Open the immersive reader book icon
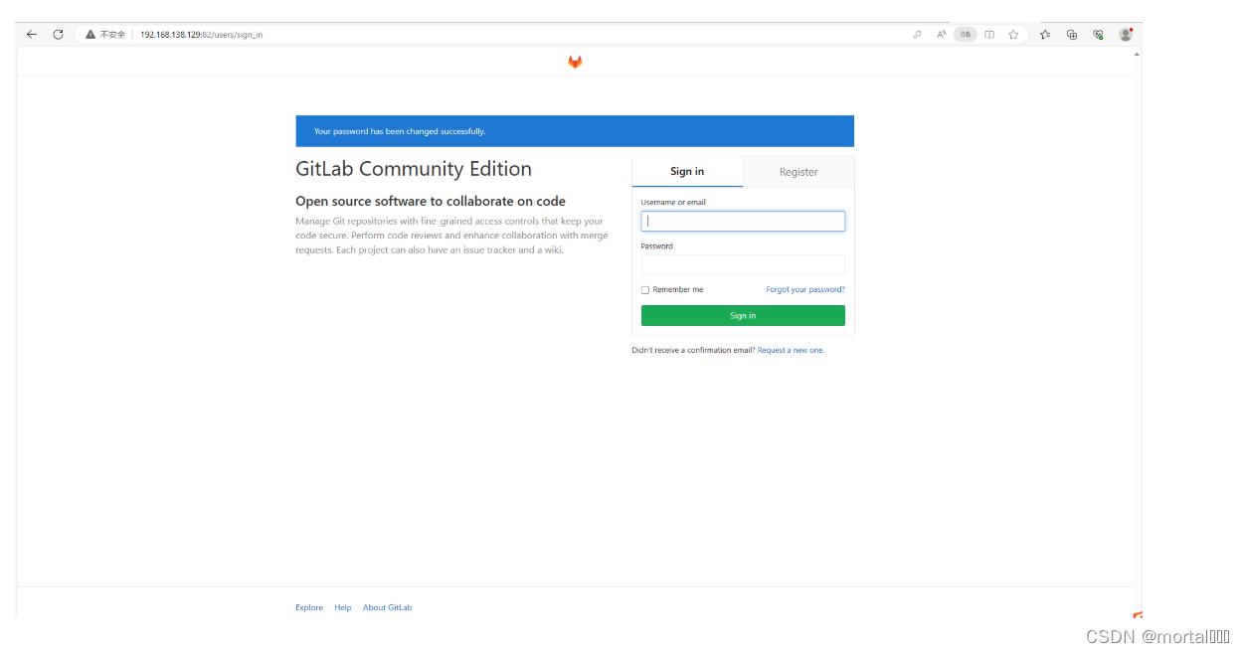The width and height of the screenshot is (1244, 653). pyautogui.click(x=989, y=34)
